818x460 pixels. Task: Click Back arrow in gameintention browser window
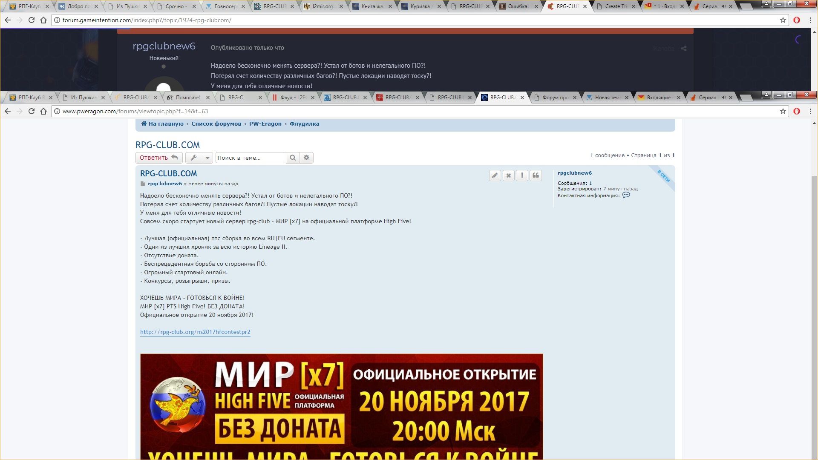coord(8,20)
